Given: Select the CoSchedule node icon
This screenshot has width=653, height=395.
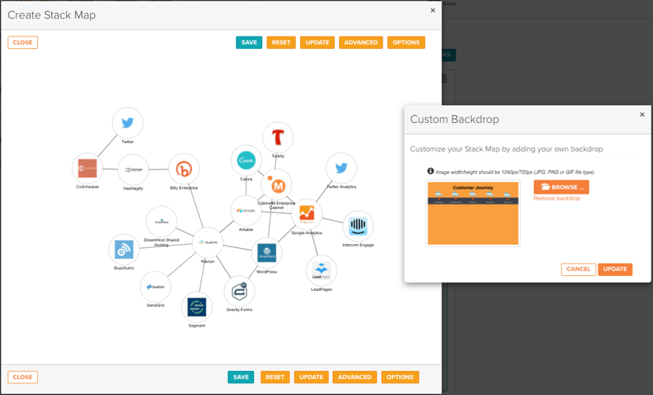Looking at the screenshot, I should [87, 168].
